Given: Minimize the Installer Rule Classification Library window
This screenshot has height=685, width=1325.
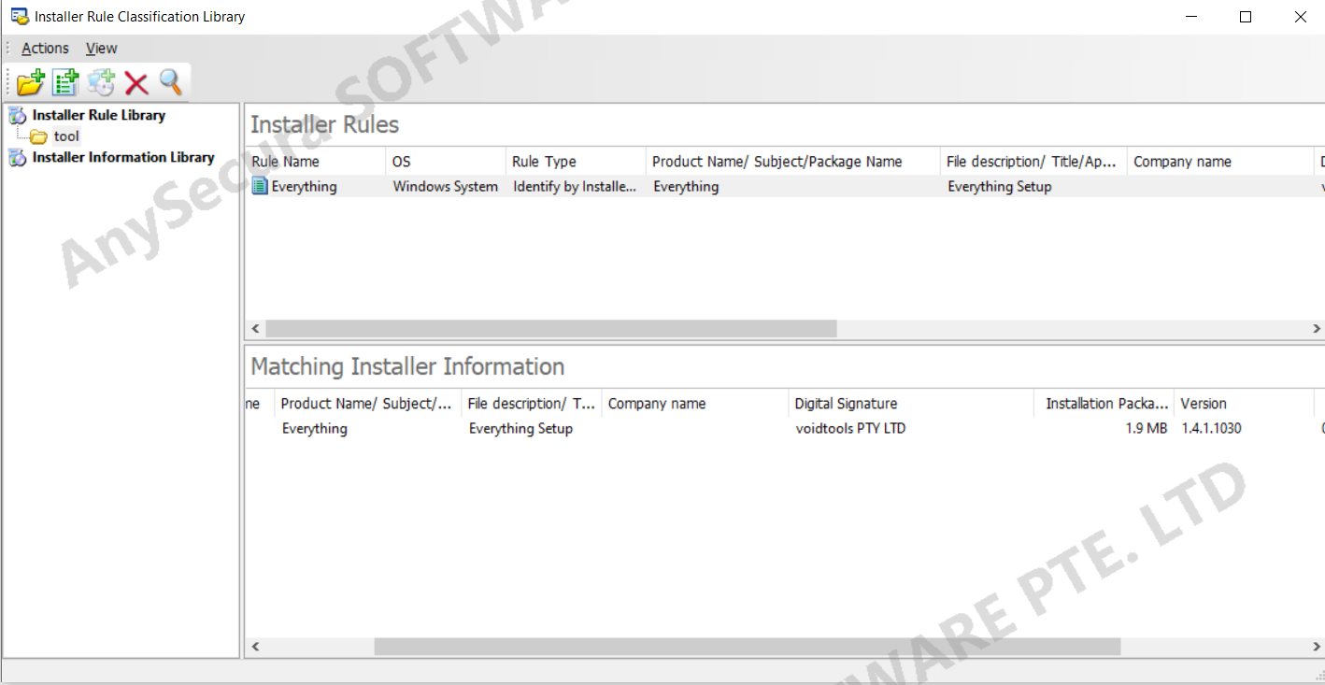Looking at the screenshot, I should [1191, 17].
